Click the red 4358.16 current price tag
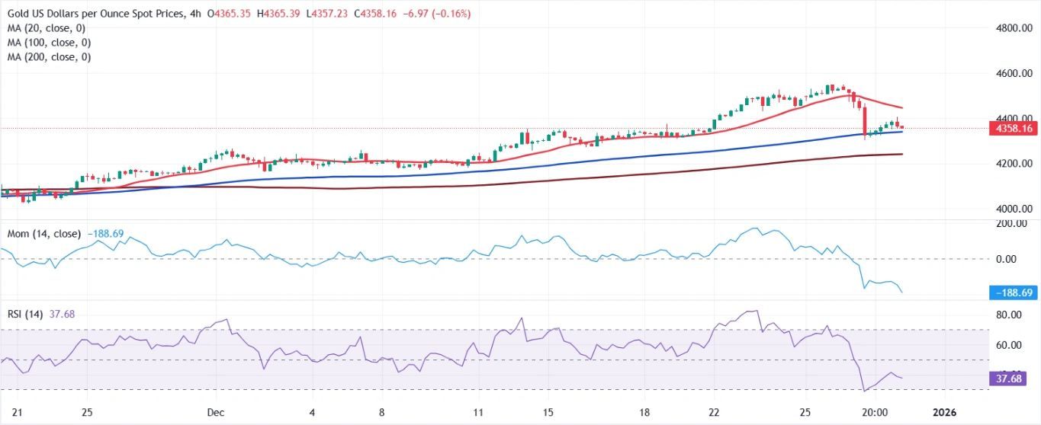The width and height of the screenshot is (1041, 425). tap(1014, 129)
